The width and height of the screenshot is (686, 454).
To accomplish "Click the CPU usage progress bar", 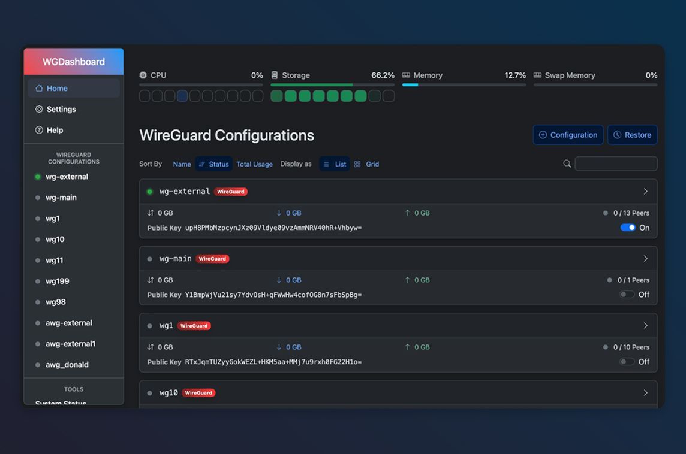I will point(201,85).
